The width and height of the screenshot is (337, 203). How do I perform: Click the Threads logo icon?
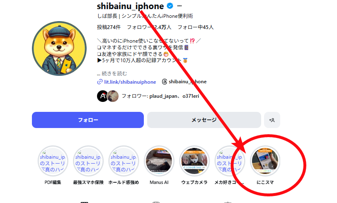click(x=165, y=82)
